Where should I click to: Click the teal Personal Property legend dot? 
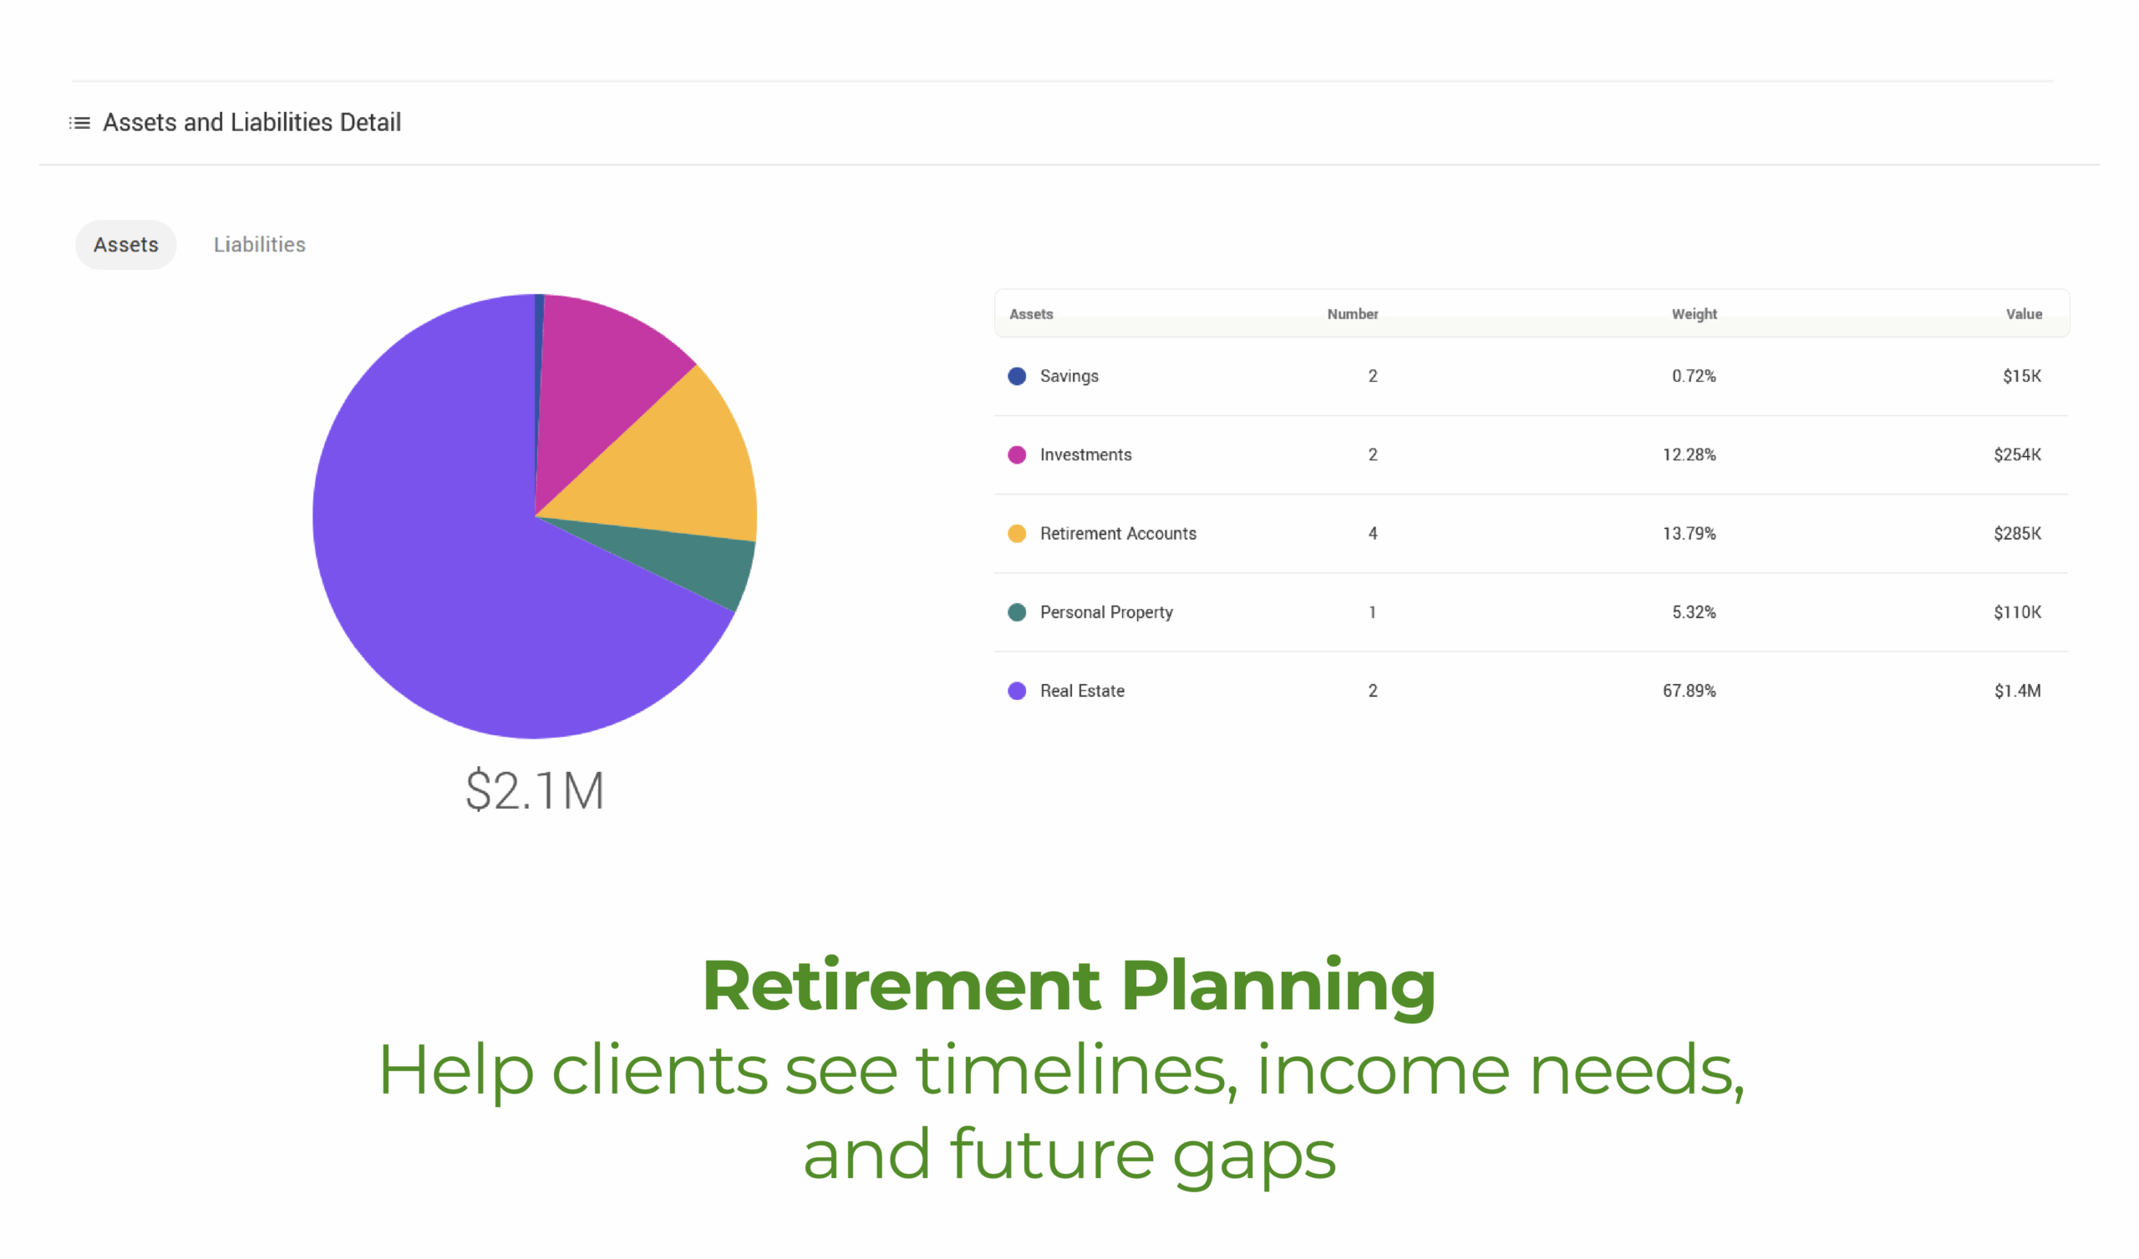tap(1016, 612)
